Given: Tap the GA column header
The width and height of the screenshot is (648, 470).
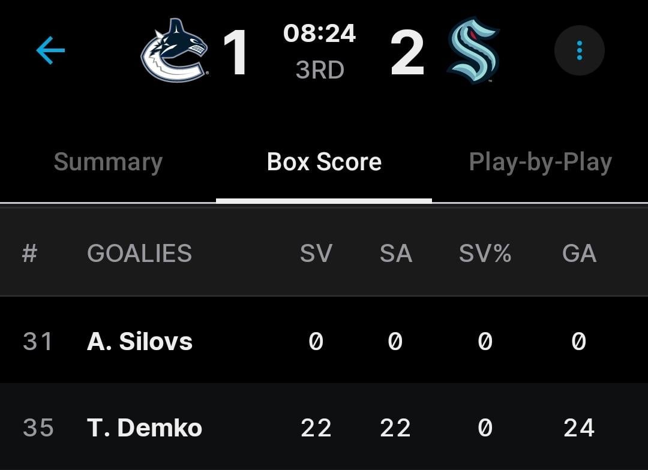Looking at the screenshot, I should (579, 254).
